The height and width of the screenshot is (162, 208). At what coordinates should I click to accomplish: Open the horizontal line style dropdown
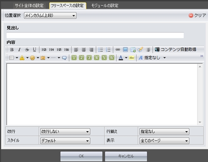click(59, 58)
